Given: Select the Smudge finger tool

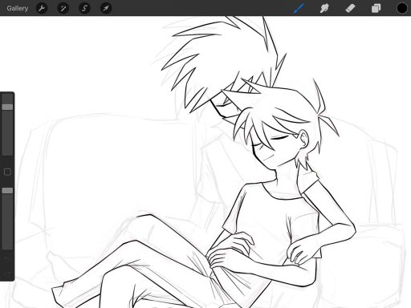Looking at the screenshot, I should (x=324, y=8).
